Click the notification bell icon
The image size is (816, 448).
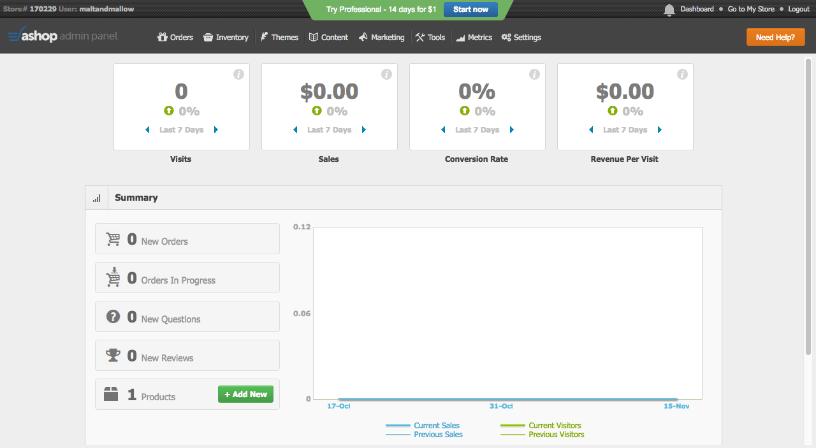tap(669, 10)
